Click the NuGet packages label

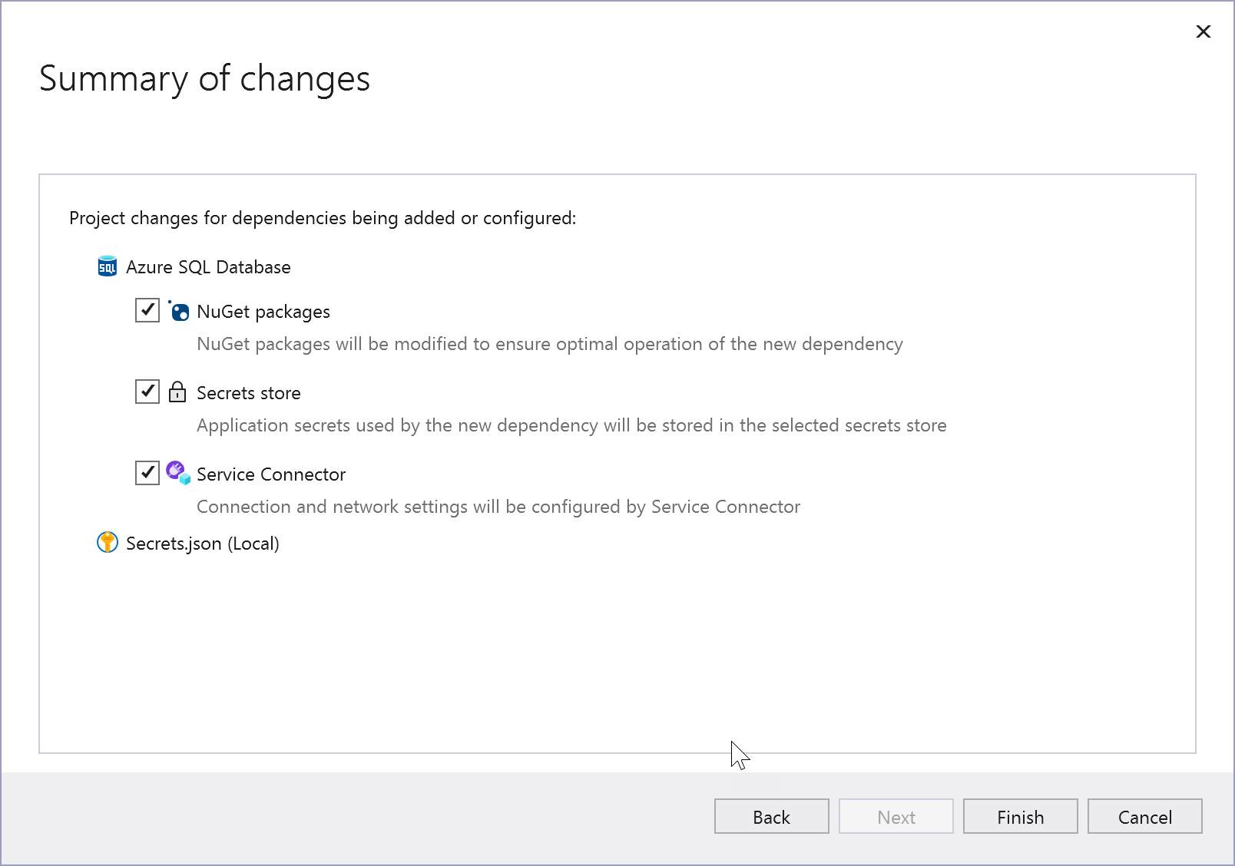click(x=263, y=312)
